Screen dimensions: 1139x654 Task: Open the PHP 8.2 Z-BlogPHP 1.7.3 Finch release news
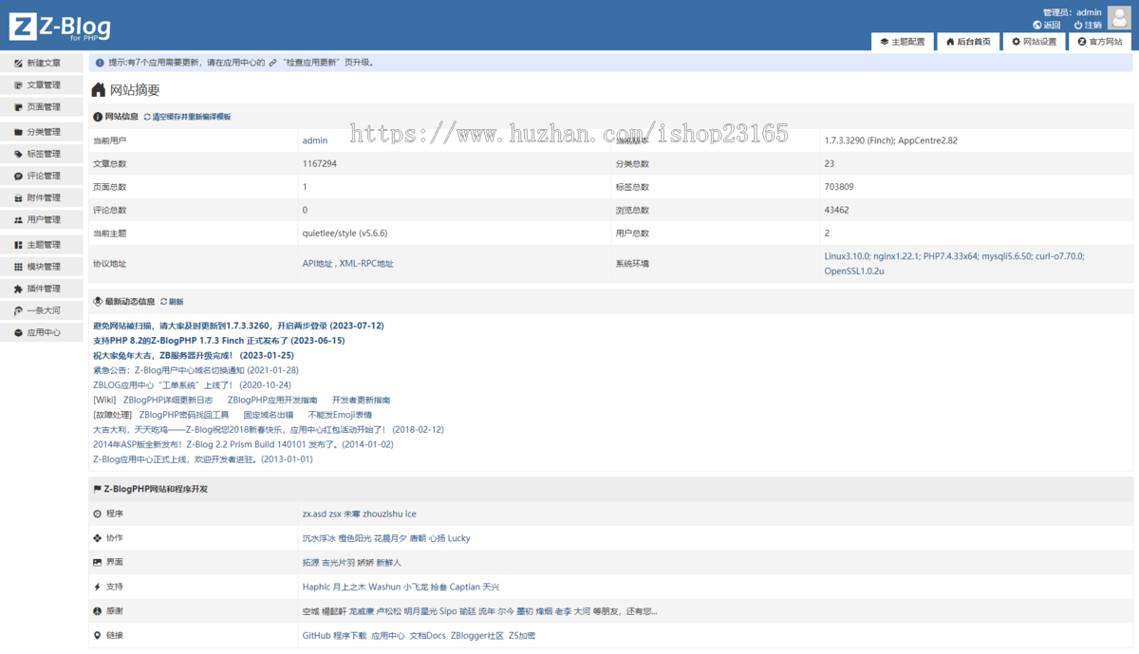[x=219, y=340]
